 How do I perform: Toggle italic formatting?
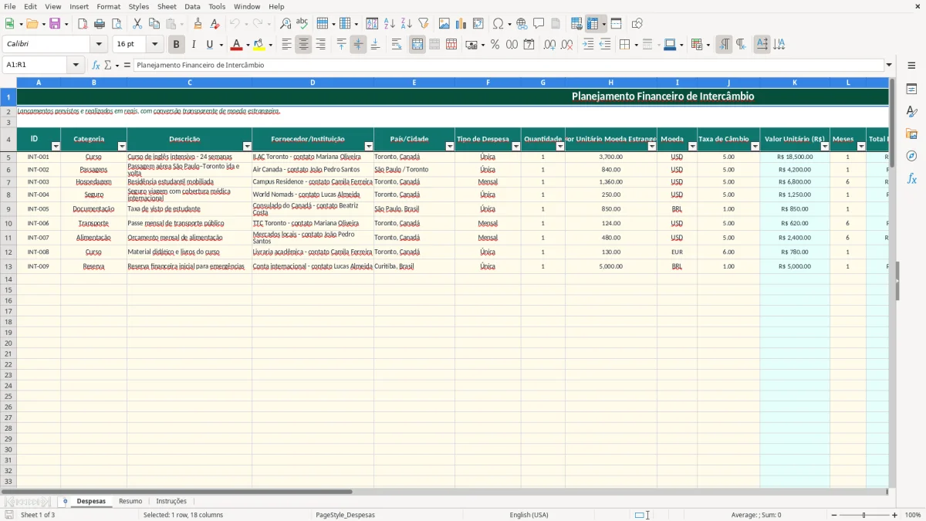click(194, 45)
